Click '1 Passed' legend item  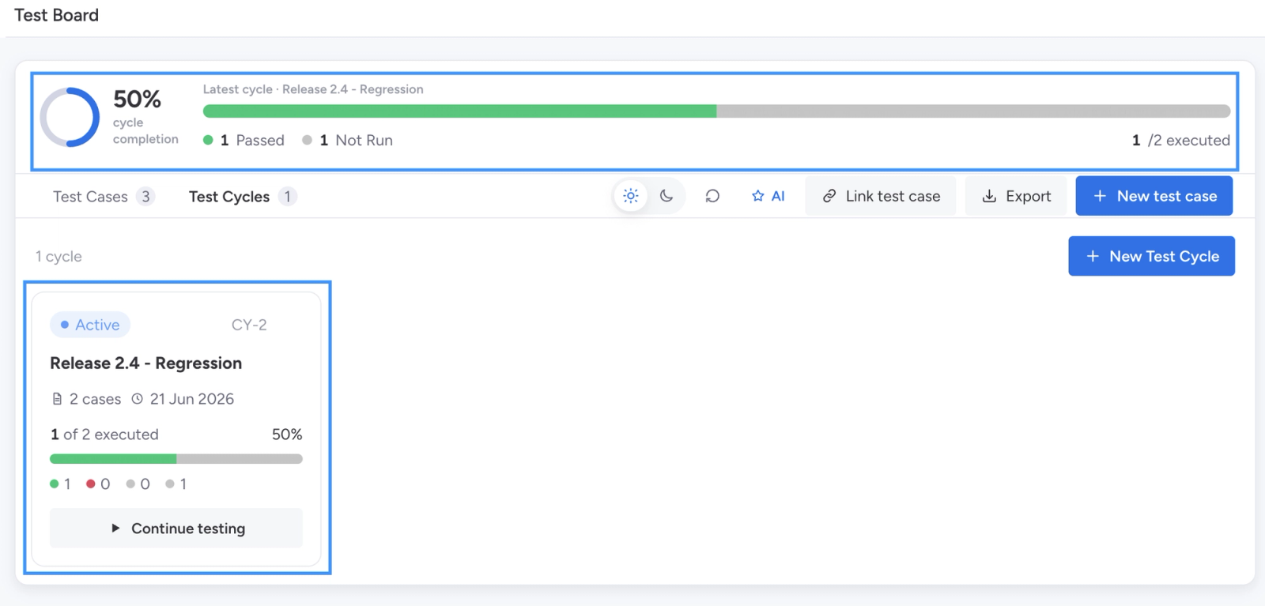[x=244, y=140]
